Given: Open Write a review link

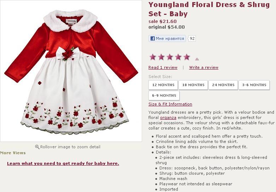Looking at the screenshot, I should tap(204, 67).
